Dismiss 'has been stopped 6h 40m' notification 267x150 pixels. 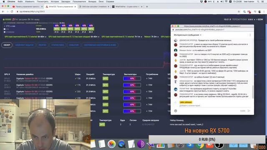(x=99, y=37)
